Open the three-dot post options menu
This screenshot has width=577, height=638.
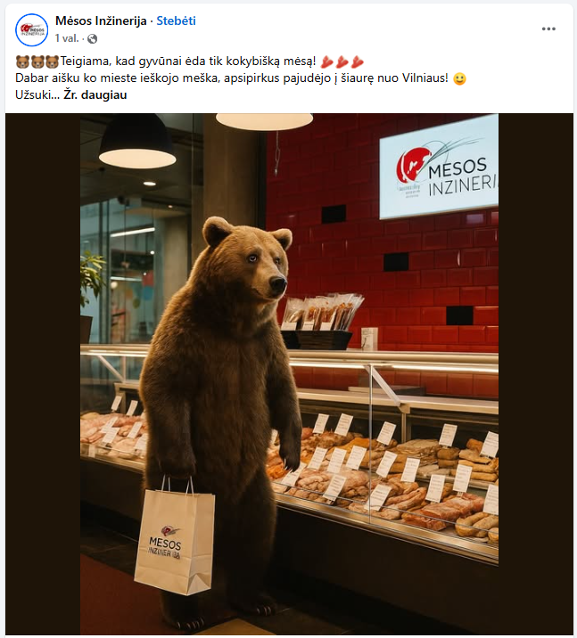tap(548, 29)
